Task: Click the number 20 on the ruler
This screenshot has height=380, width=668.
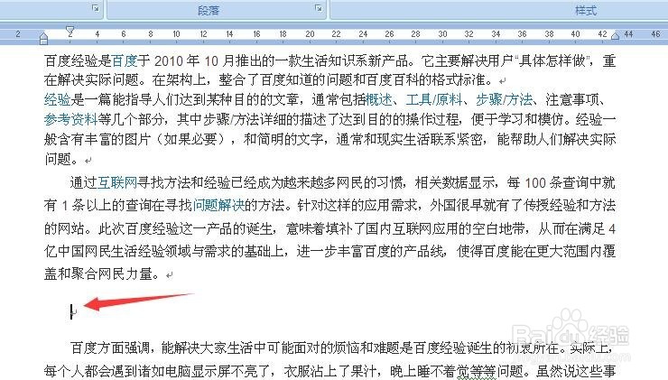Action: [310, 34]
